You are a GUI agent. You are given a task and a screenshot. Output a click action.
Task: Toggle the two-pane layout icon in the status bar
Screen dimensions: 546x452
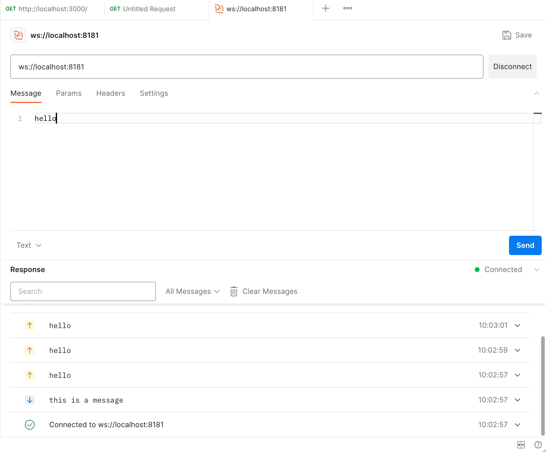click(x=521, y=445)
